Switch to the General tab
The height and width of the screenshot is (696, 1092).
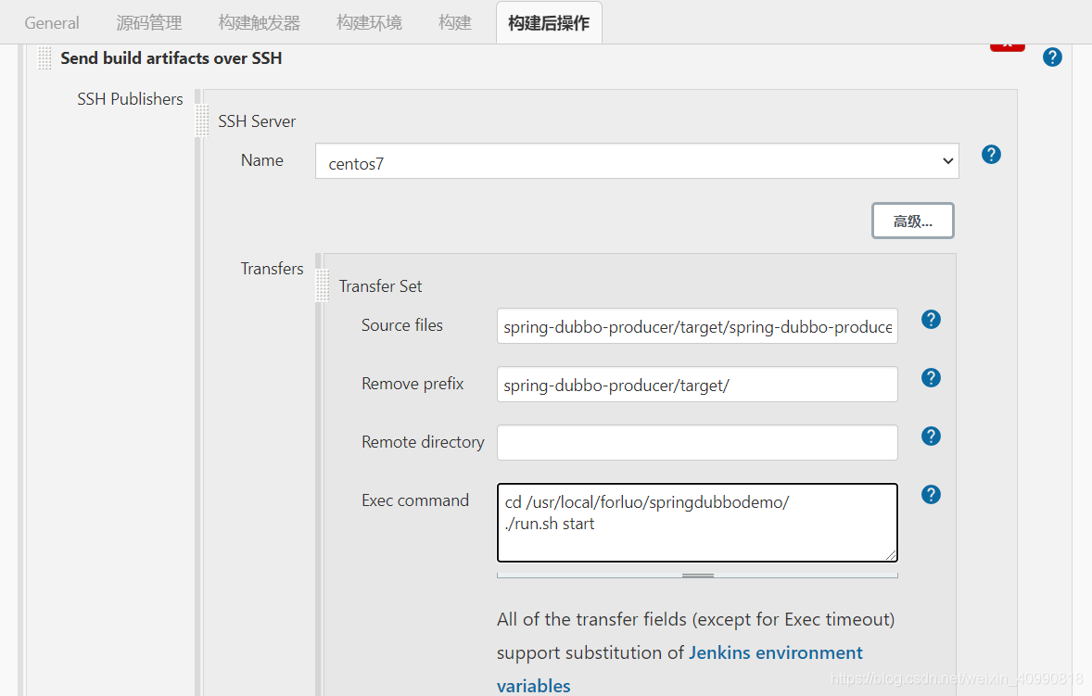pos(52,23)
